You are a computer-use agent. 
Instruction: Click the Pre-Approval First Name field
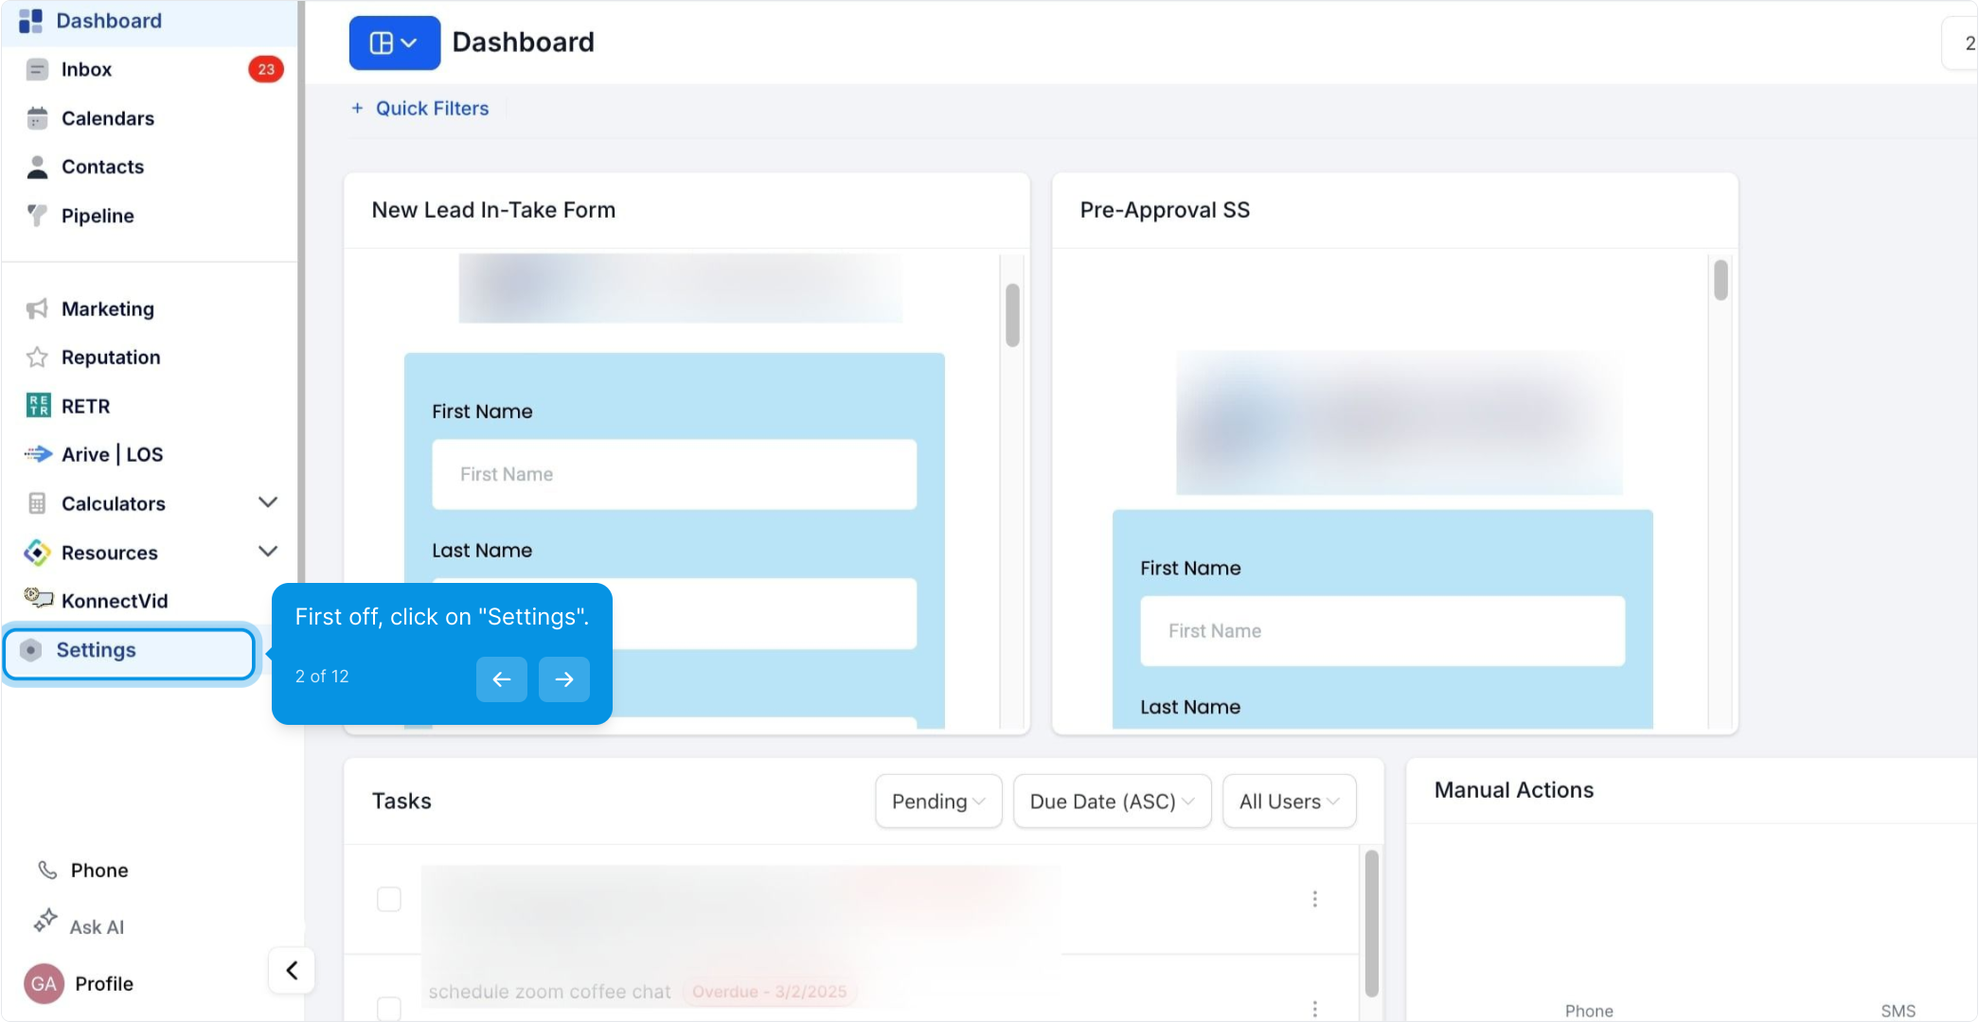pyautogui.click(x=1382, y=631)
